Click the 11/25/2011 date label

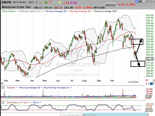click(x=133, y=82)
